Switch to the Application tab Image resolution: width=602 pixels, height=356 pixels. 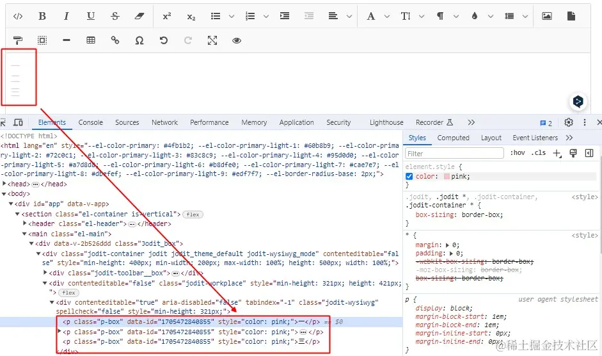(297, 122)
